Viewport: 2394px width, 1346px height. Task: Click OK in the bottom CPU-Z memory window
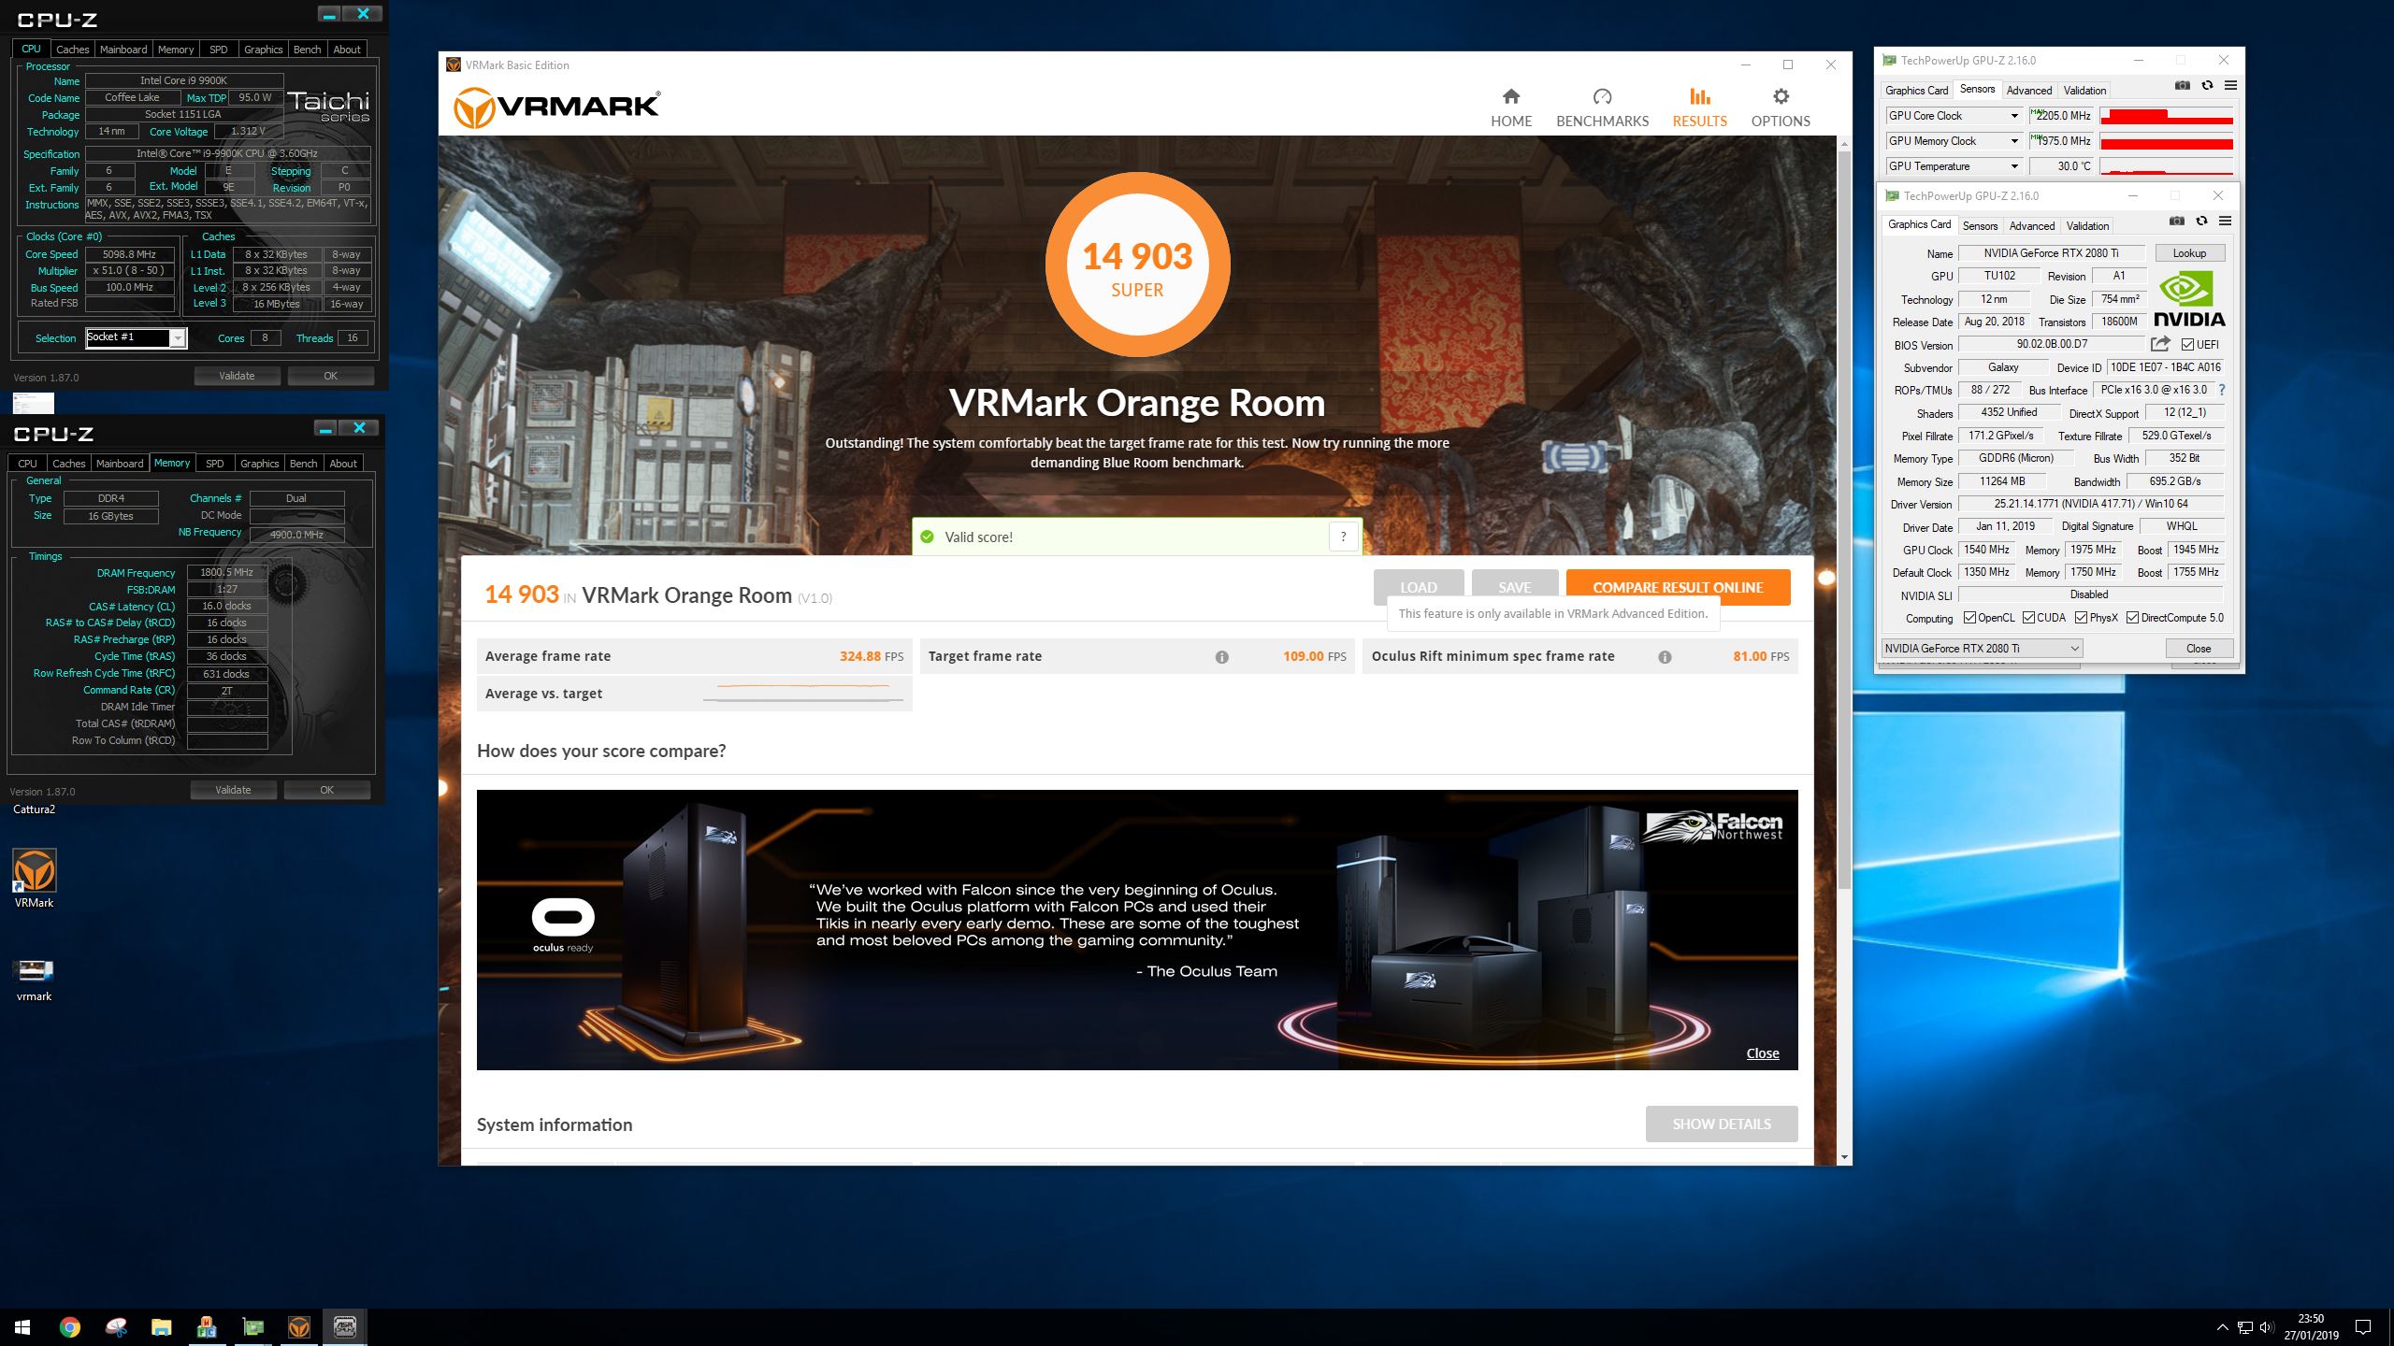click(326, 790)
